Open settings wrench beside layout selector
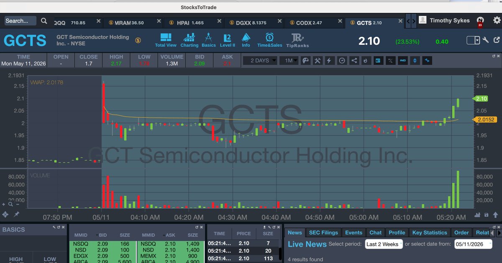 486,40
